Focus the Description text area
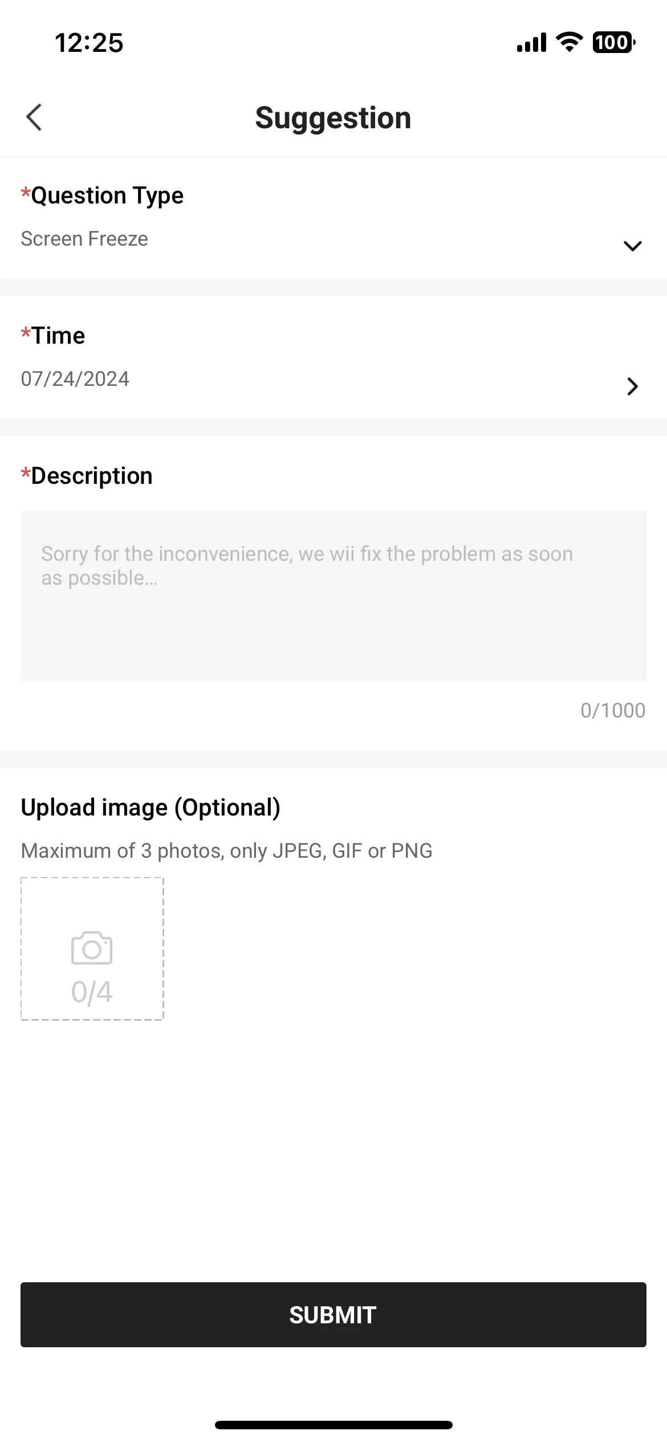Image resolution: width=667 pixels, height=1443 pixels. 333,596
